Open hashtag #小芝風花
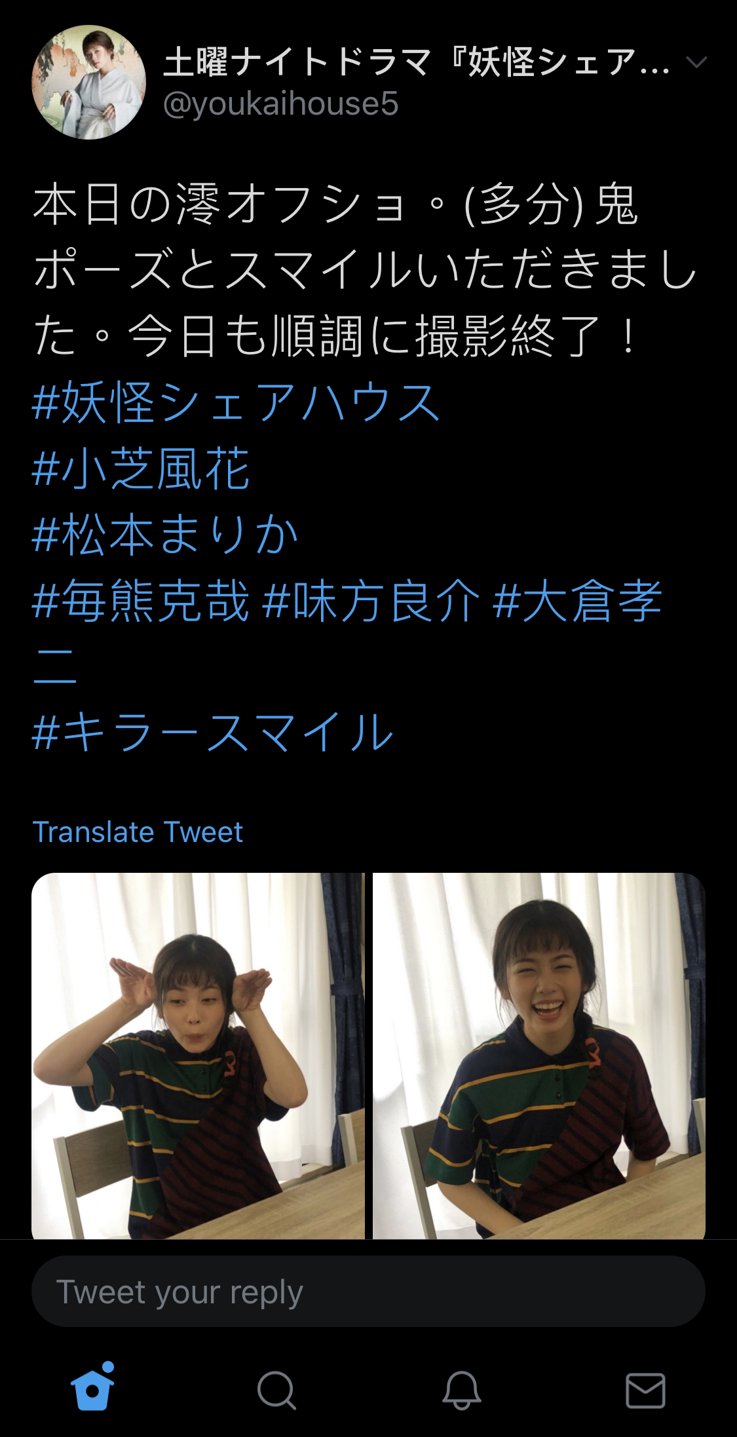737x1437 pixels. (141, 469)
